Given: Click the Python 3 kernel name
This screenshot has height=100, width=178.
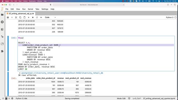Looking at the screenshot, I should (170, 17).
